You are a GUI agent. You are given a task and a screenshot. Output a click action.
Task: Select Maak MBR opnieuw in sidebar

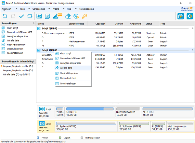click(16, 45)
